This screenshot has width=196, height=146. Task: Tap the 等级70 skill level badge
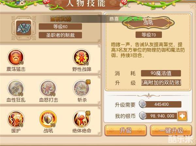(x=149, y=35)
